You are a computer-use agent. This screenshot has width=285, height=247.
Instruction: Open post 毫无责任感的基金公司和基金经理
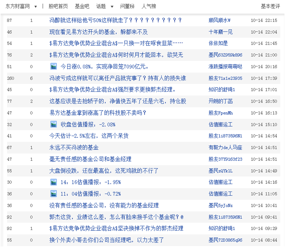pyautogui.click(x=90, y=159)
